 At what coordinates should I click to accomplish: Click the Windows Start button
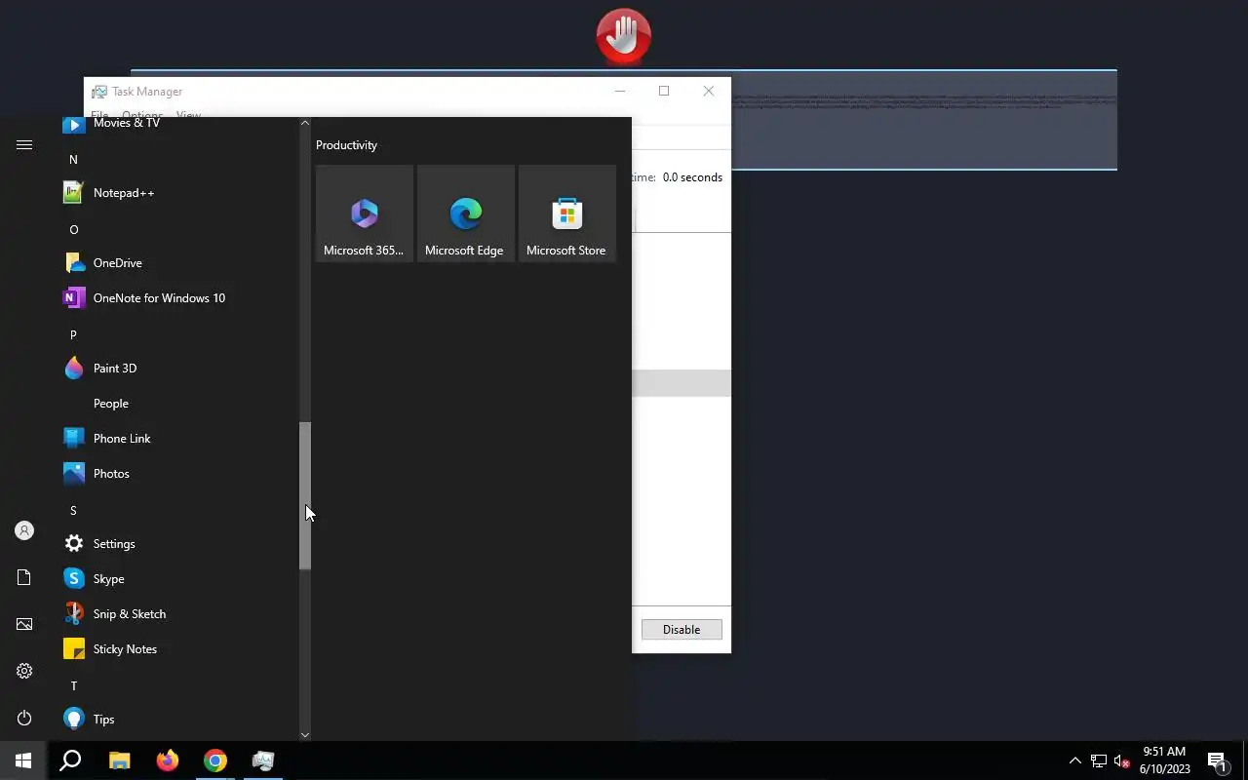[23, 760]
